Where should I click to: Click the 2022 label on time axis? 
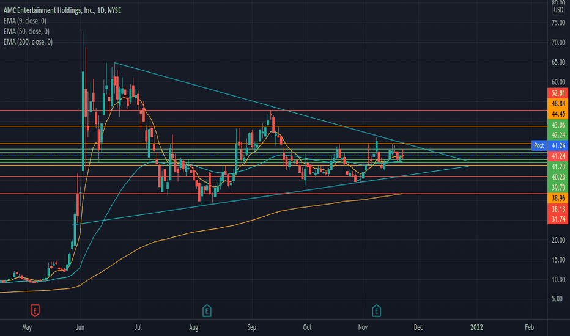[x=476, y=327]
